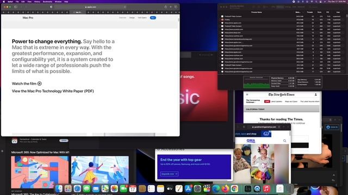Click the Sign in button on the dark right window
This screenshot has width=348, height=195.
pos(332,127)
